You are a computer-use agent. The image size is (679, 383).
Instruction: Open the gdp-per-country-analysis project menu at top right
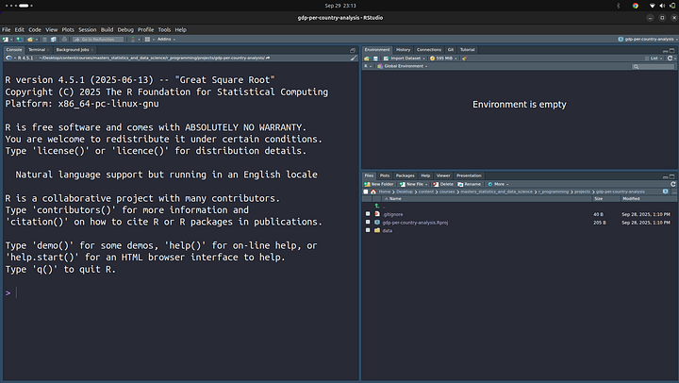point(648,39)
